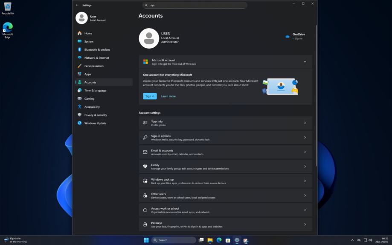
Task: Expand the Sign-in options row
Action: (x=305, y=138)
